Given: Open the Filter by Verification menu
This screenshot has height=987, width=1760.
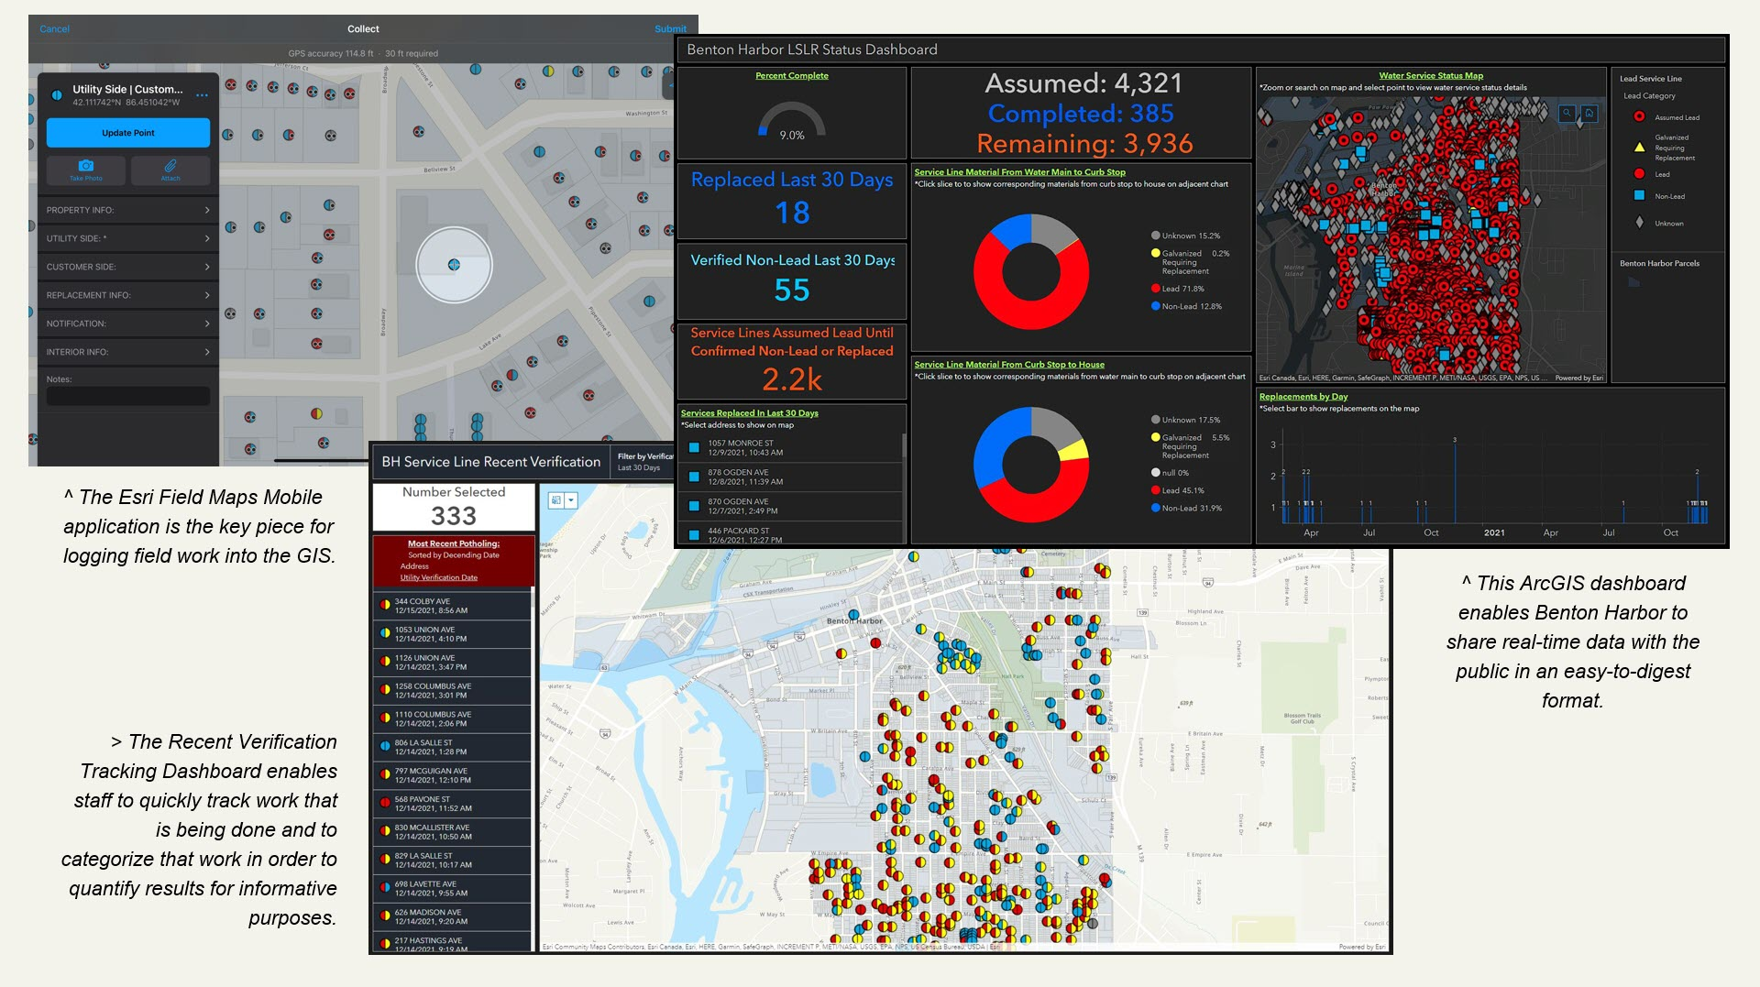Looking at the screenshot, I should point(642,462).
